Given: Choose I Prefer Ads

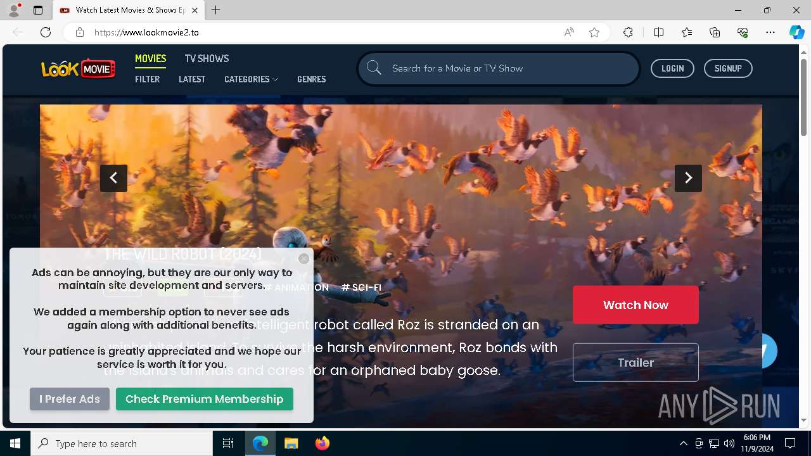Looking at the screenshot, I should click(70, 399).
